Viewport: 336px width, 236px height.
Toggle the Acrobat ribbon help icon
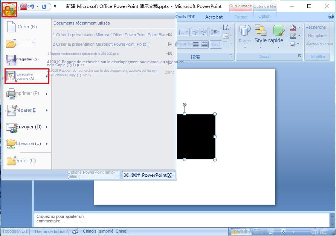(x=331, y=16)
